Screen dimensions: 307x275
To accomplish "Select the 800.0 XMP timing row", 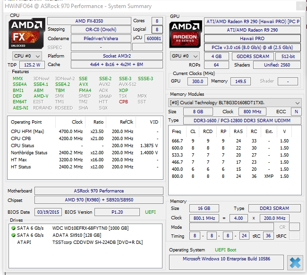I will [x=235, y=176].
